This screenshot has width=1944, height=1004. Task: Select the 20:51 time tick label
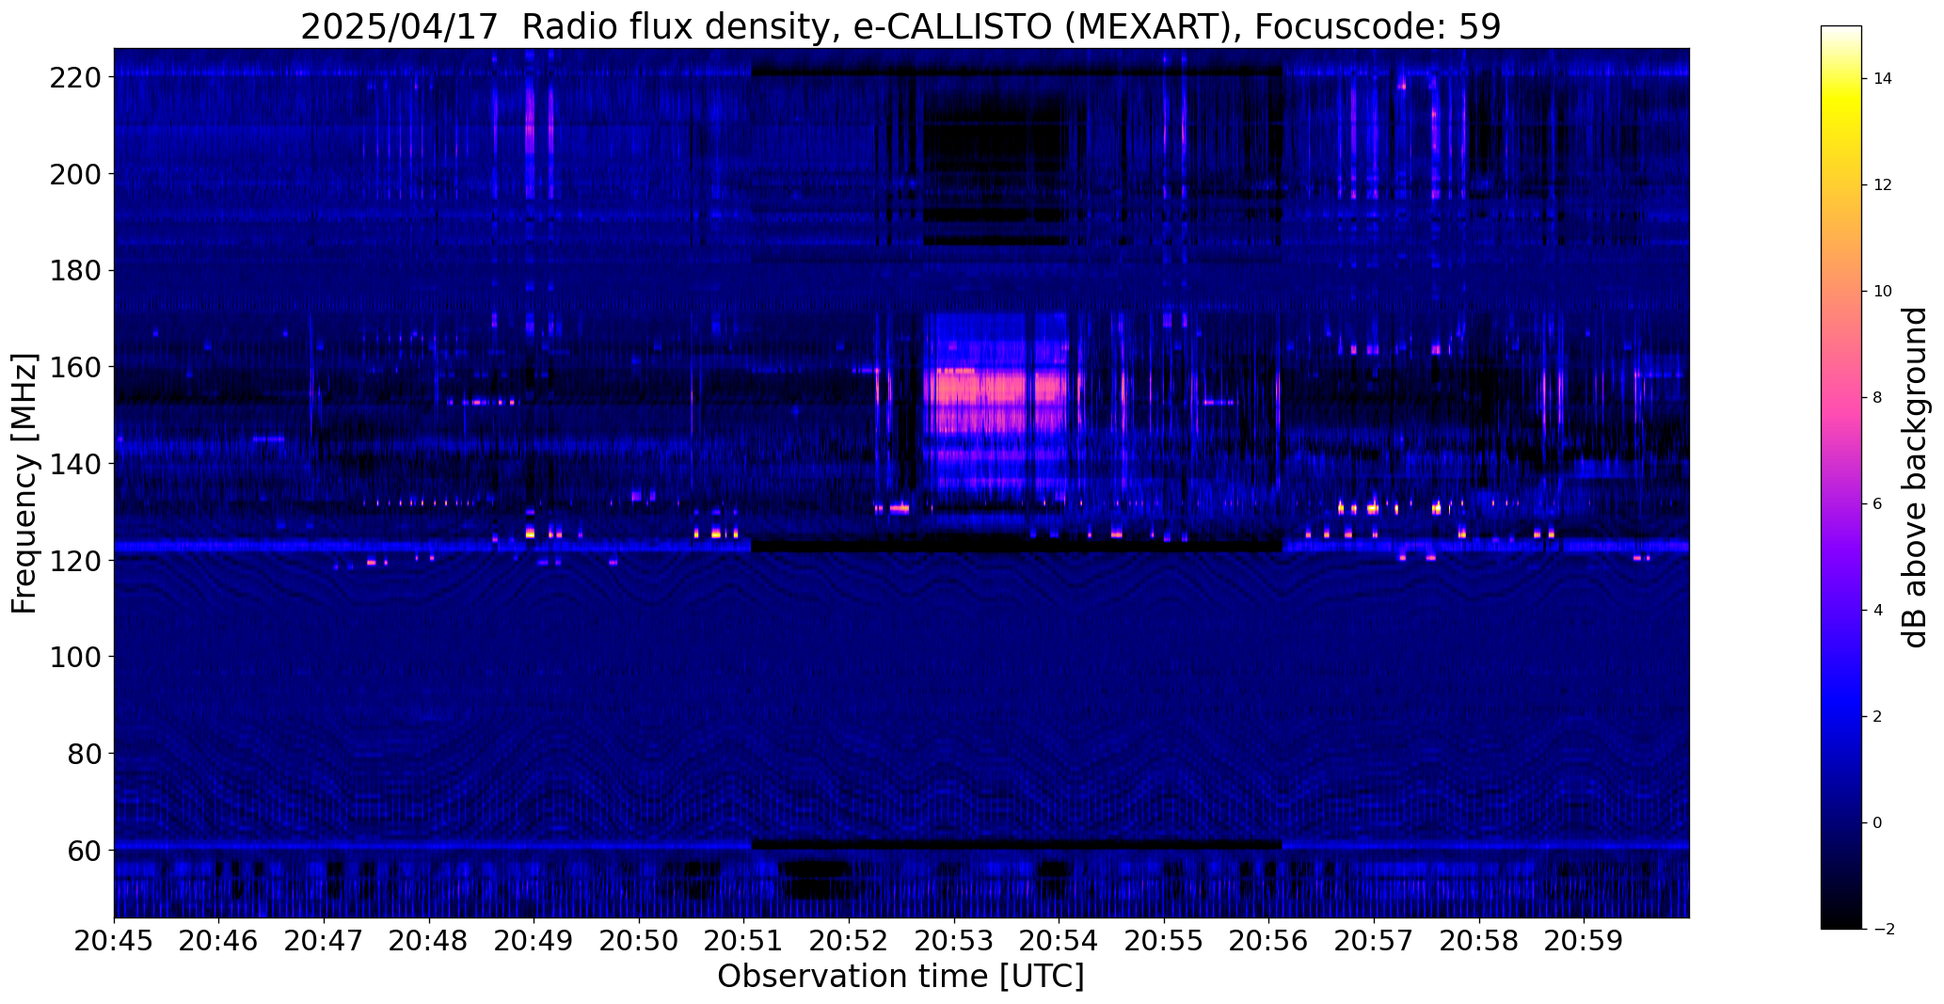click(744, 941)
